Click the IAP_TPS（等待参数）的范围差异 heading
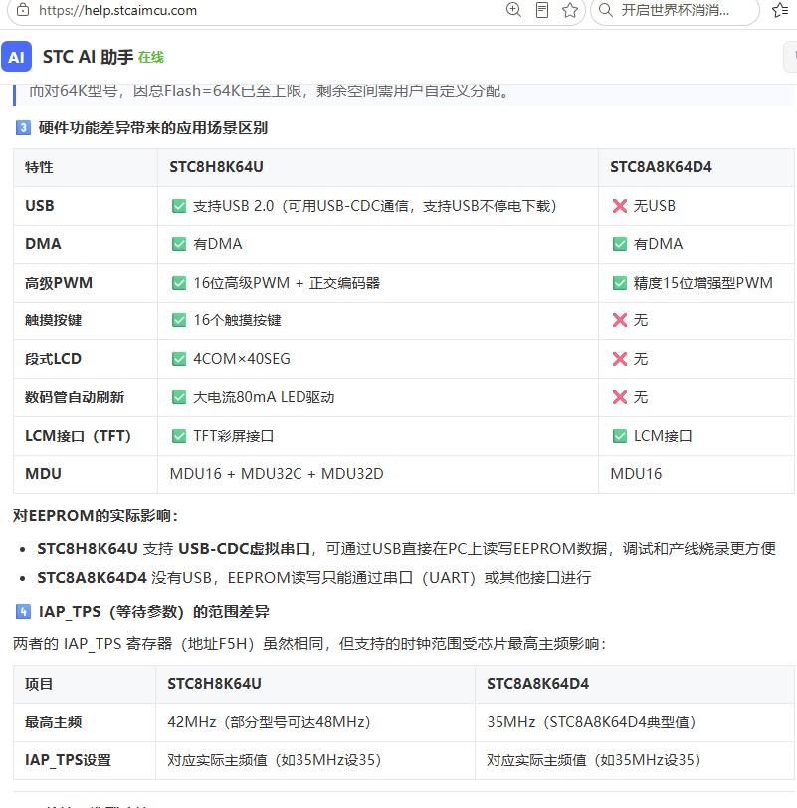This screenshot has width=797, height=808. 153,612
